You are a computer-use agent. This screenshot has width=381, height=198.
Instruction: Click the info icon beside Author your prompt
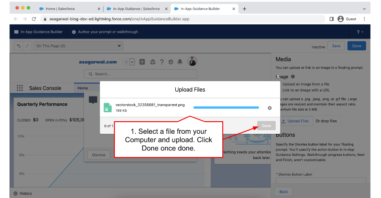pos(74,32)
